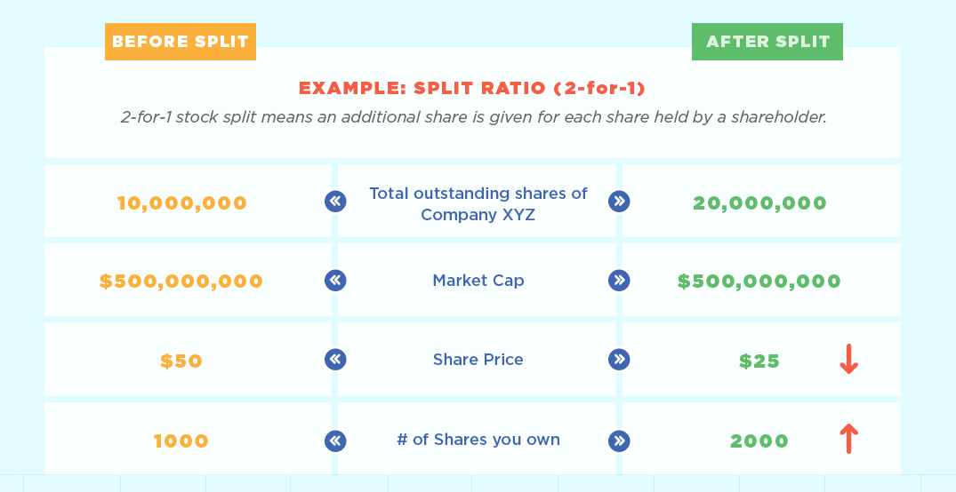Click the left chevron icon next to Market Cap

click(x=335, y=280)
